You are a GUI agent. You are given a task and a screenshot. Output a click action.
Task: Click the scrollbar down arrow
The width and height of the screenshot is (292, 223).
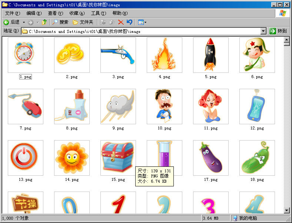coord(286,210)
